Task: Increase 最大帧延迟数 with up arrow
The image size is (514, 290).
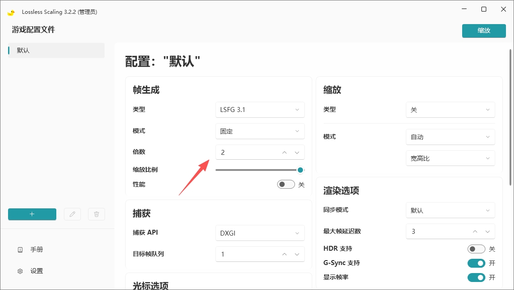Action: coord(475,232)
